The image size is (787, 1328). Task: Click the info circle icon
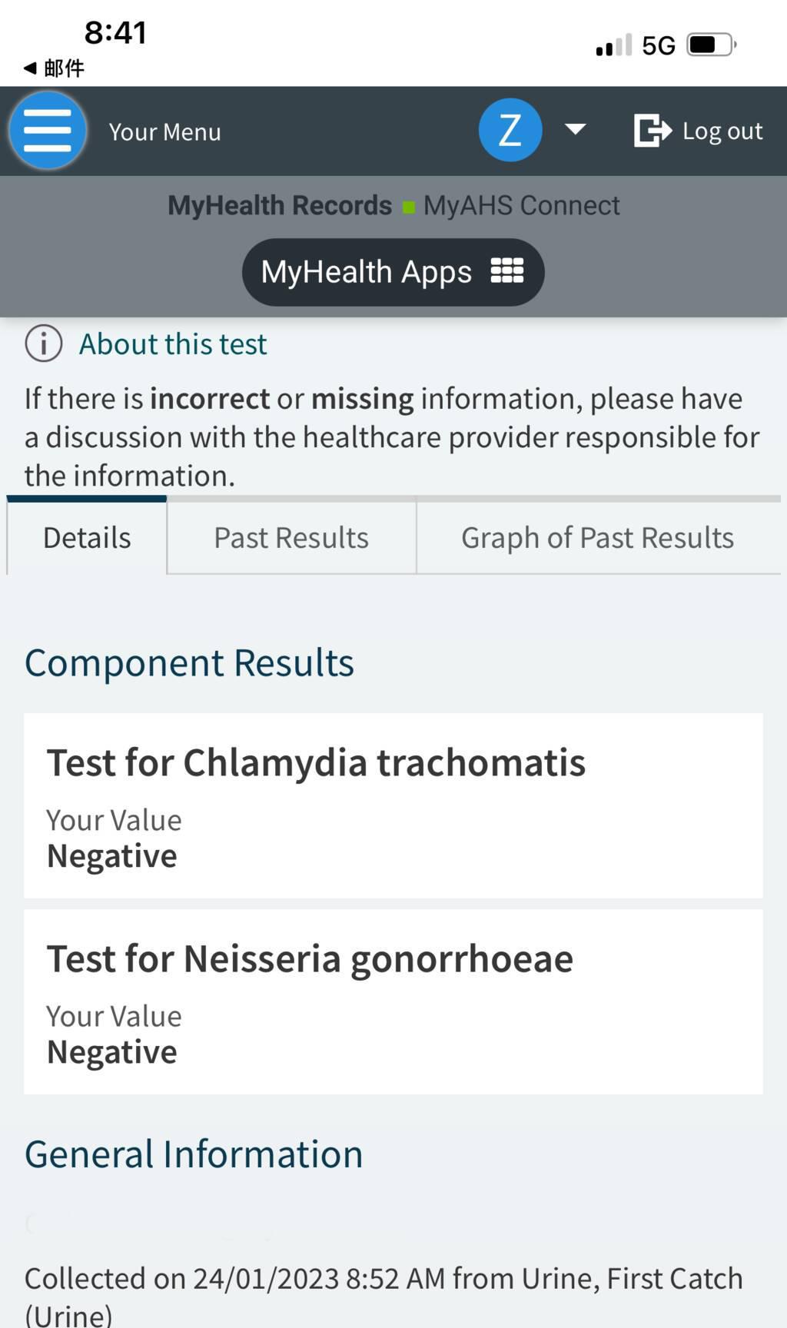(x=44, y=344)
